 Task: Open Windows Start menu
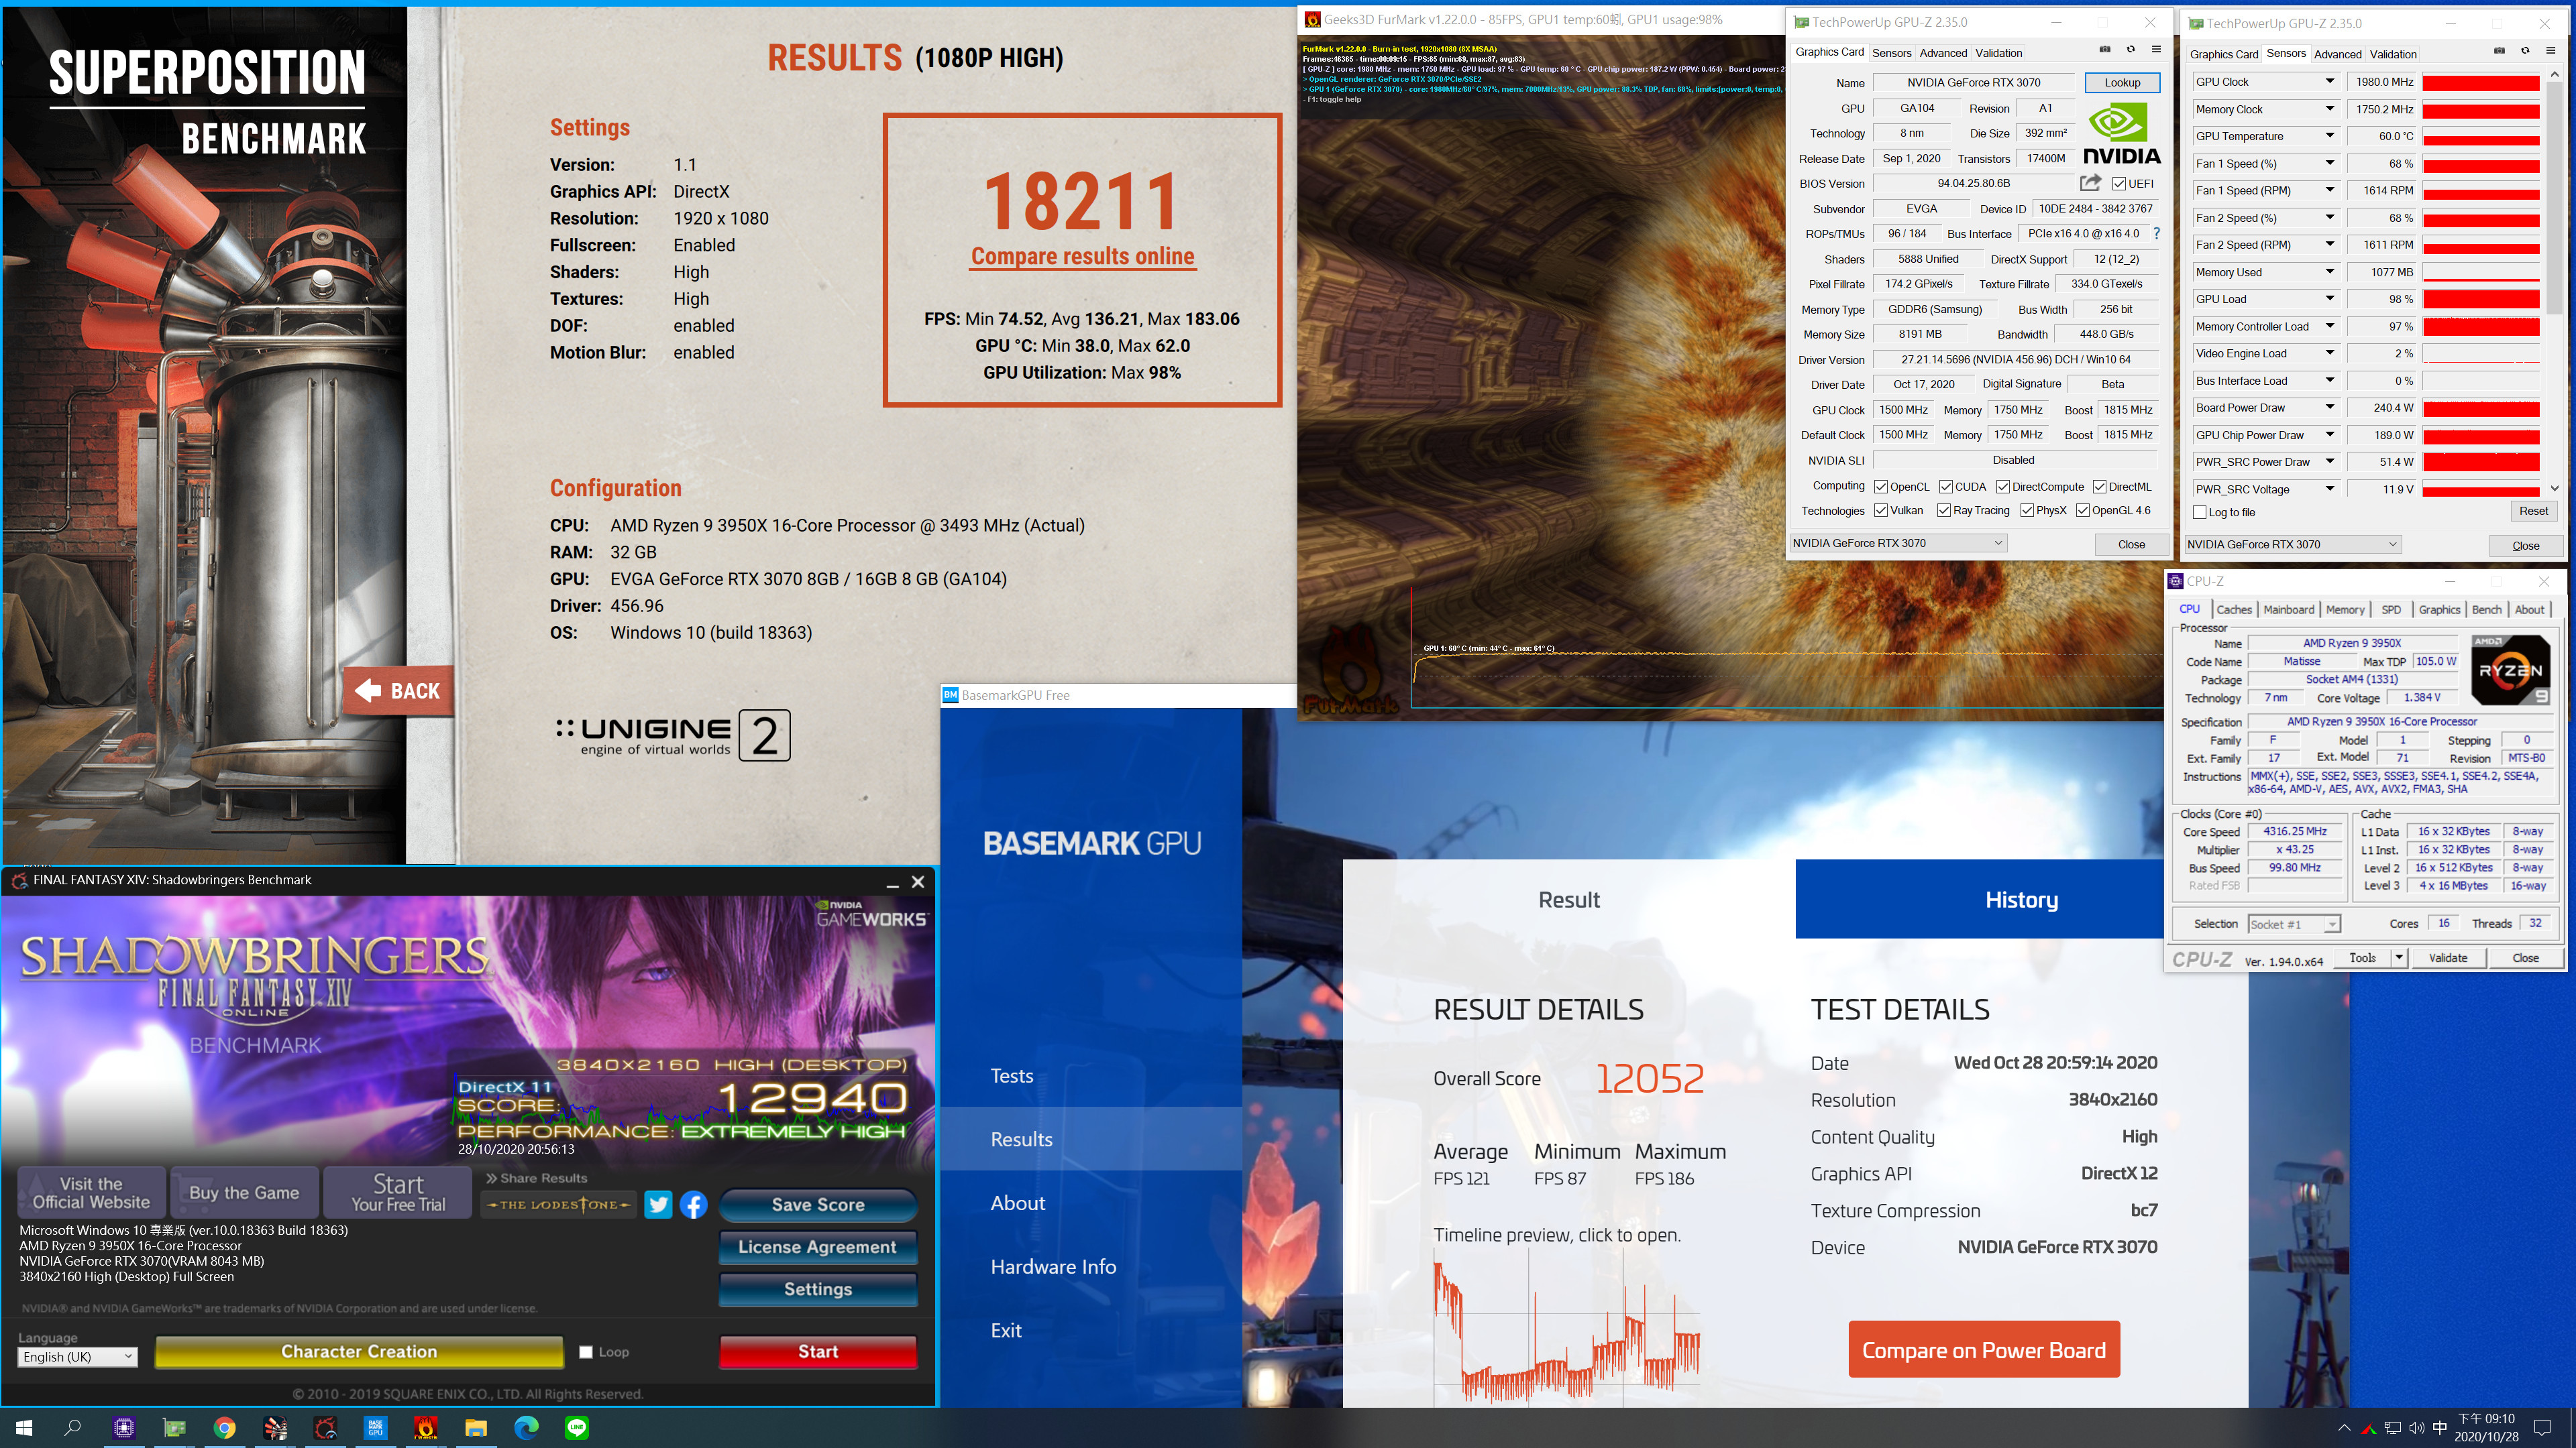point(24,1428)
